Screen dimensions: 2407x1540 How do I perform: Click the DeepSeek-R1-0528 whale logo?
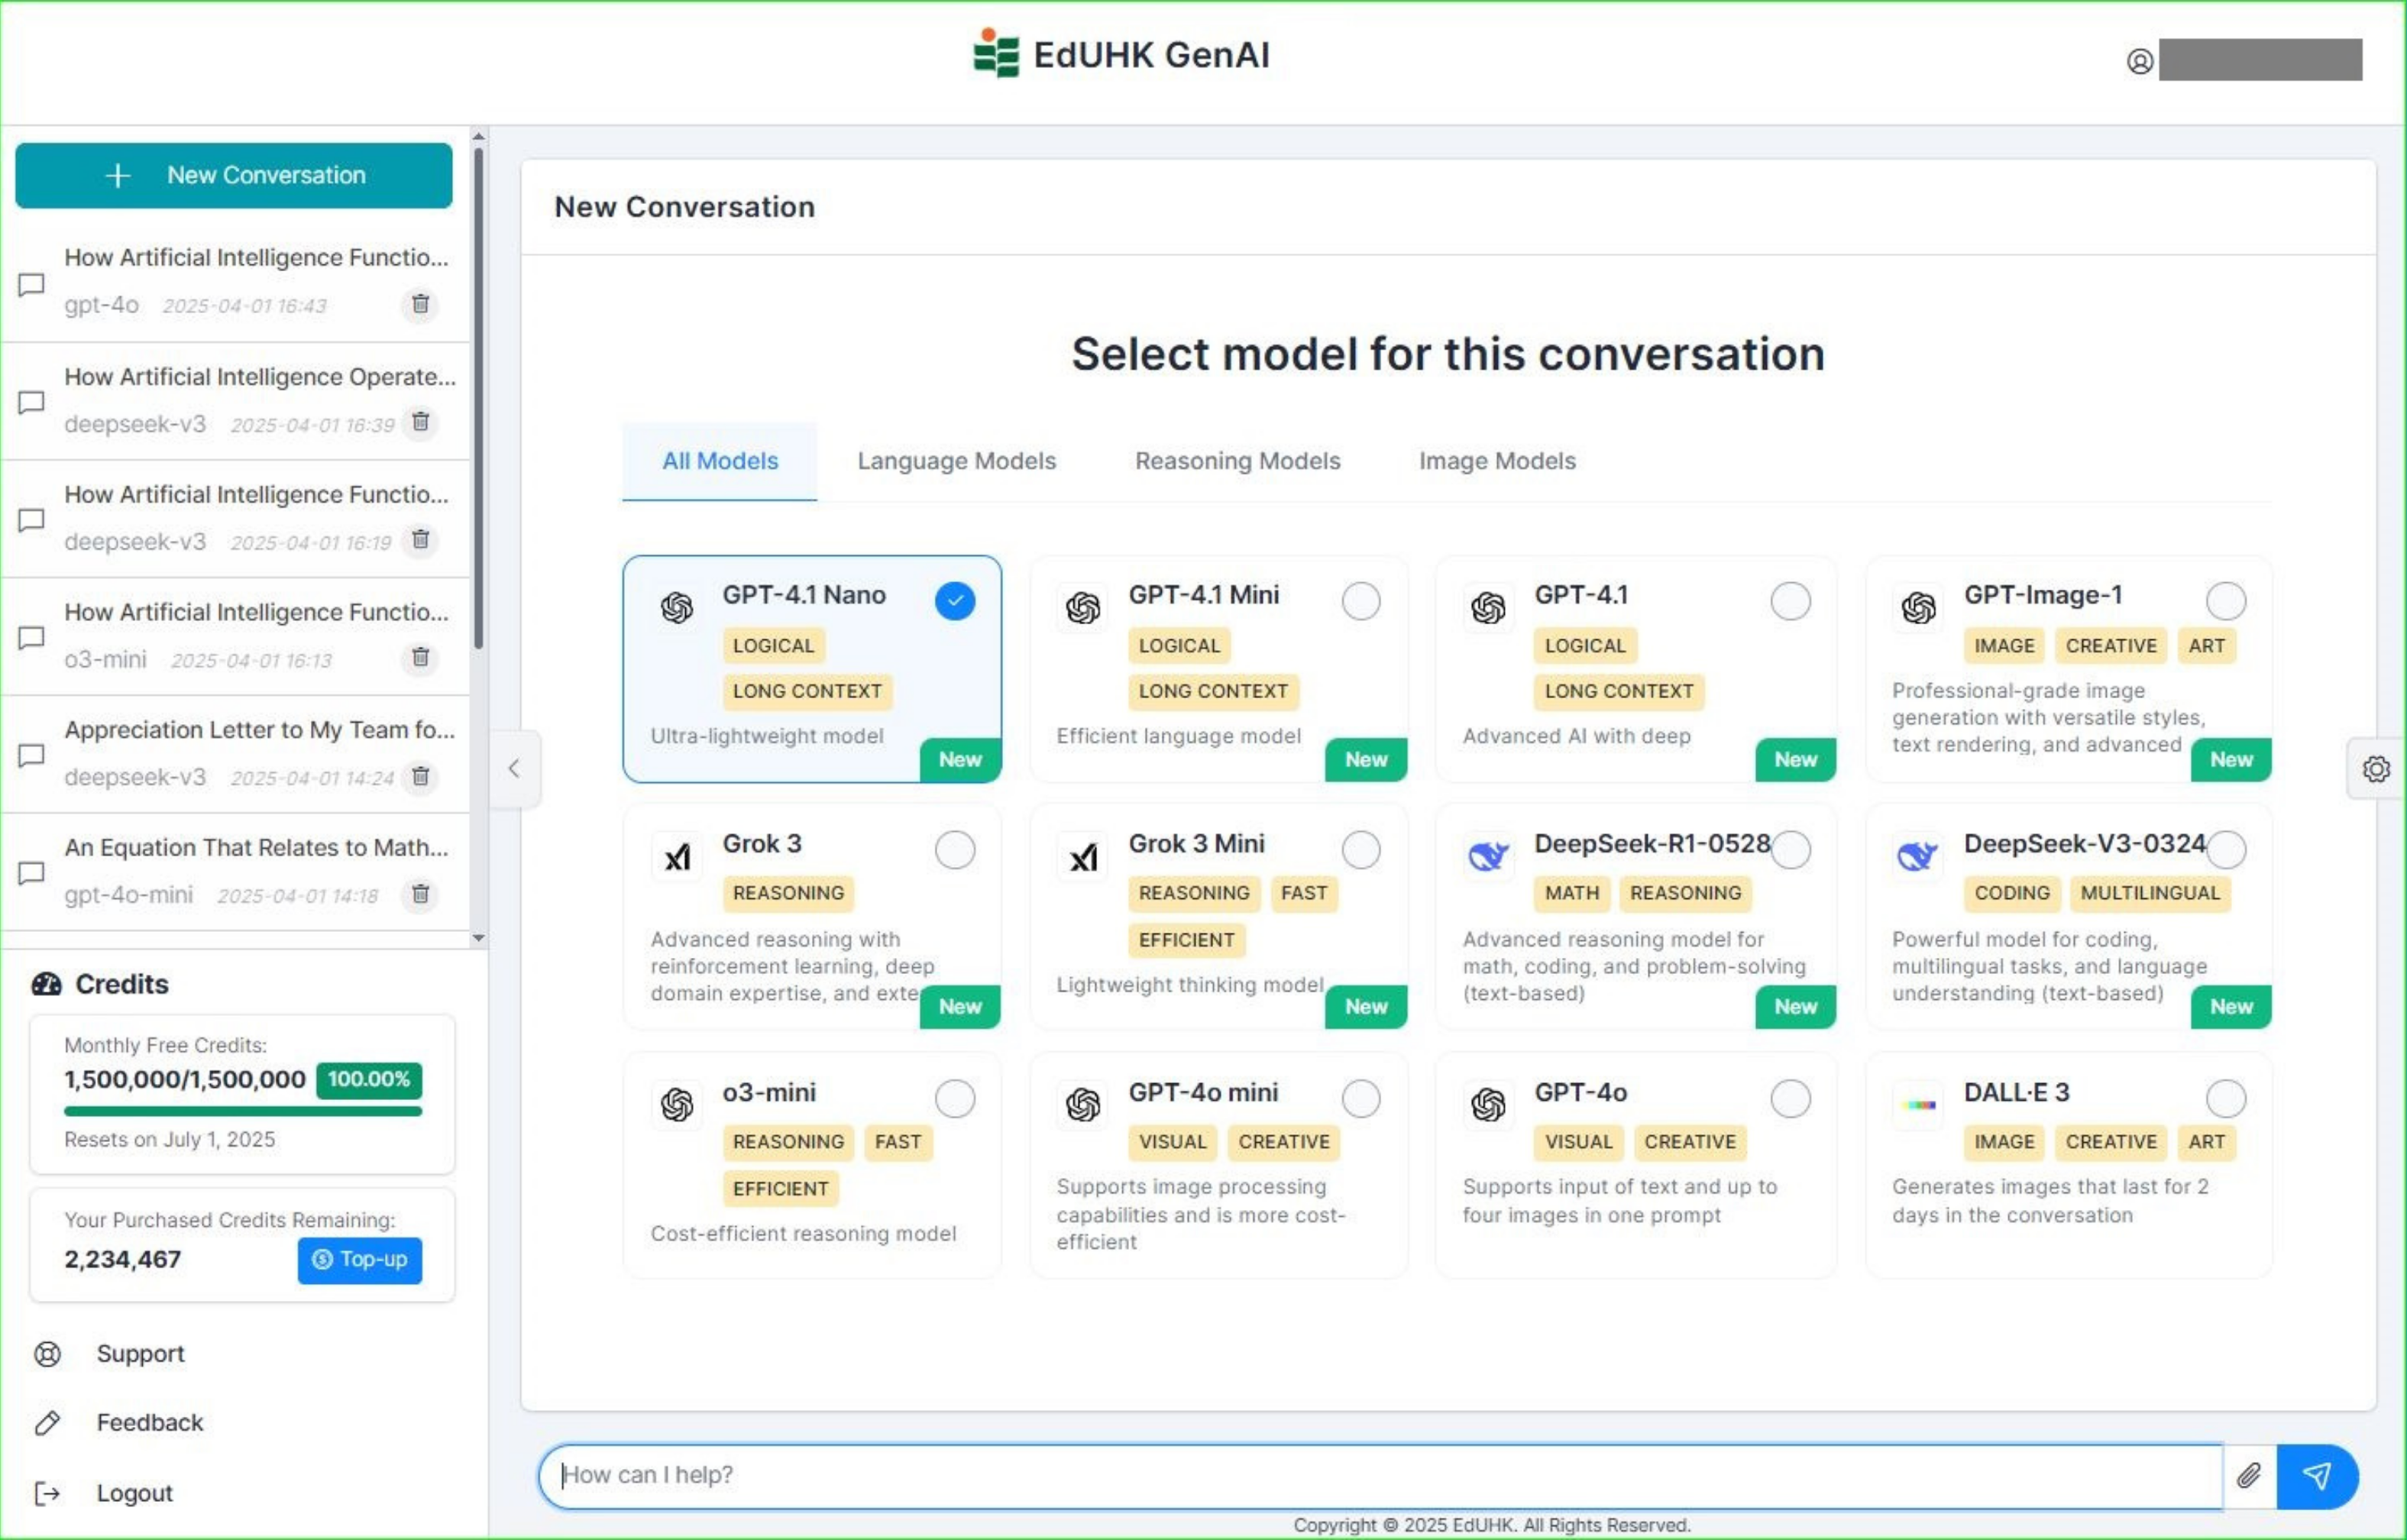tap(1488, 856)
